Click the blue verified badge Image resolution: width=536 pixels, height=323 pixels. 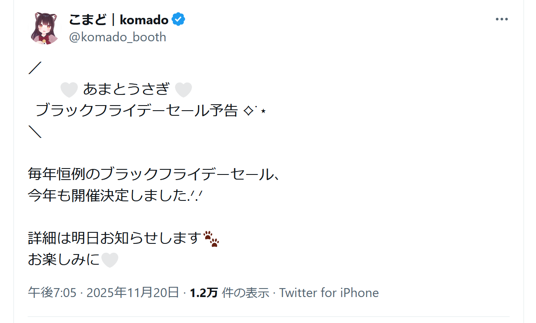tap(178, 20)
